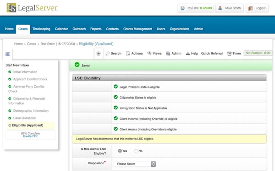Click the Home breadcrumb link

point(18,44)
